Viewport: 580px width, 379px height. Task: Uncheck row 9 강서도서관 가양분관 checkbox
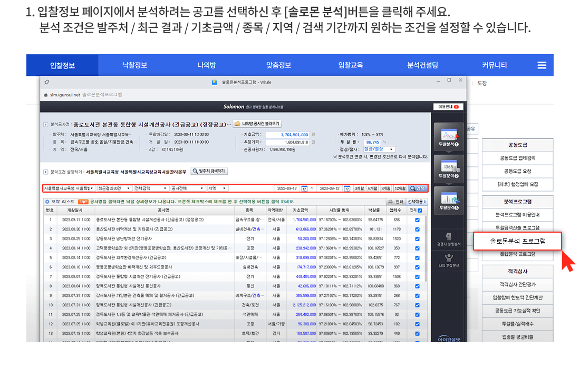tap(417, 295)
